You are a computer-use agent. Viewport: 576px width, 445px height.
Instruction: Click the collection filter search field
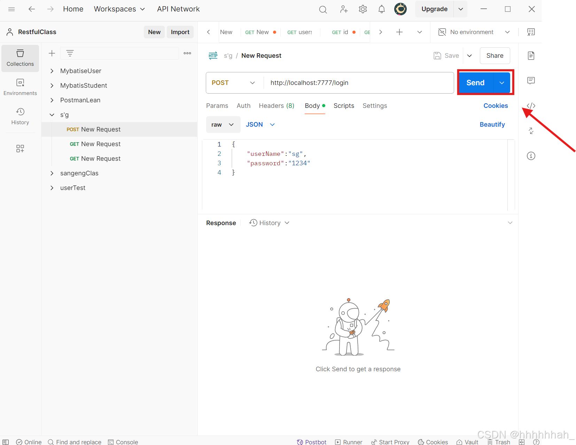tap(119, 53)
